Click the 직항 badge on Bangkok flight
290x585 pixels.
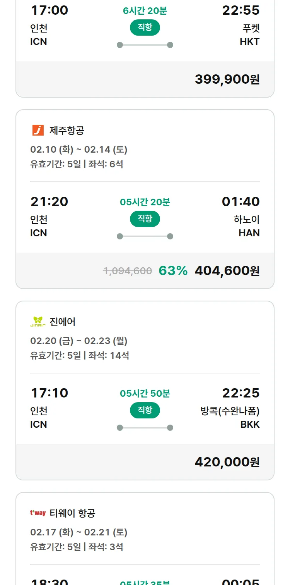(145, 410)
